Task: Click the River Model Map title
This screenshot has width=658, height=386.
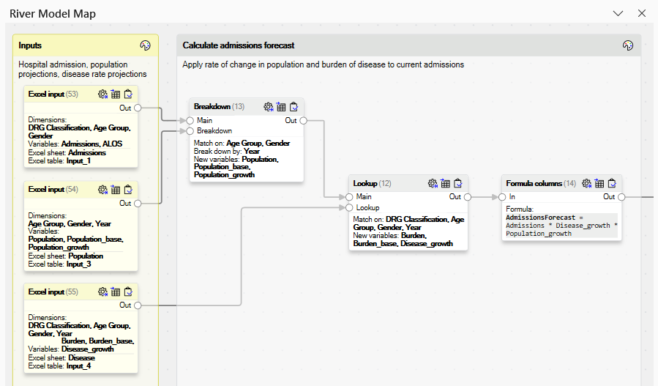Action: pos(53,14)
